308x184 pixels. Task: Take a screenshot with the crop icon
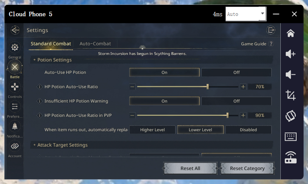pyautogui.click(x=291, y=95)
